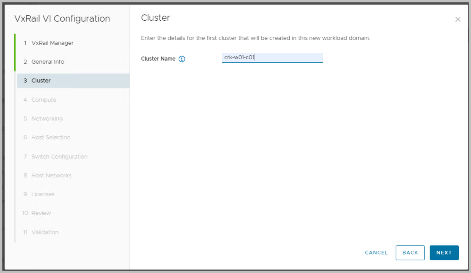471x273 pixels.
Task: Click the Cluster page heading
Action: 155,18
